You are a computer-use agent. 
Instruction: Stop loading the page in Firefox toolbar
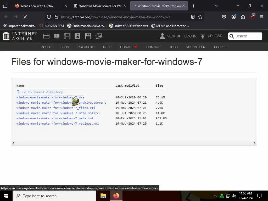(25, 17)
